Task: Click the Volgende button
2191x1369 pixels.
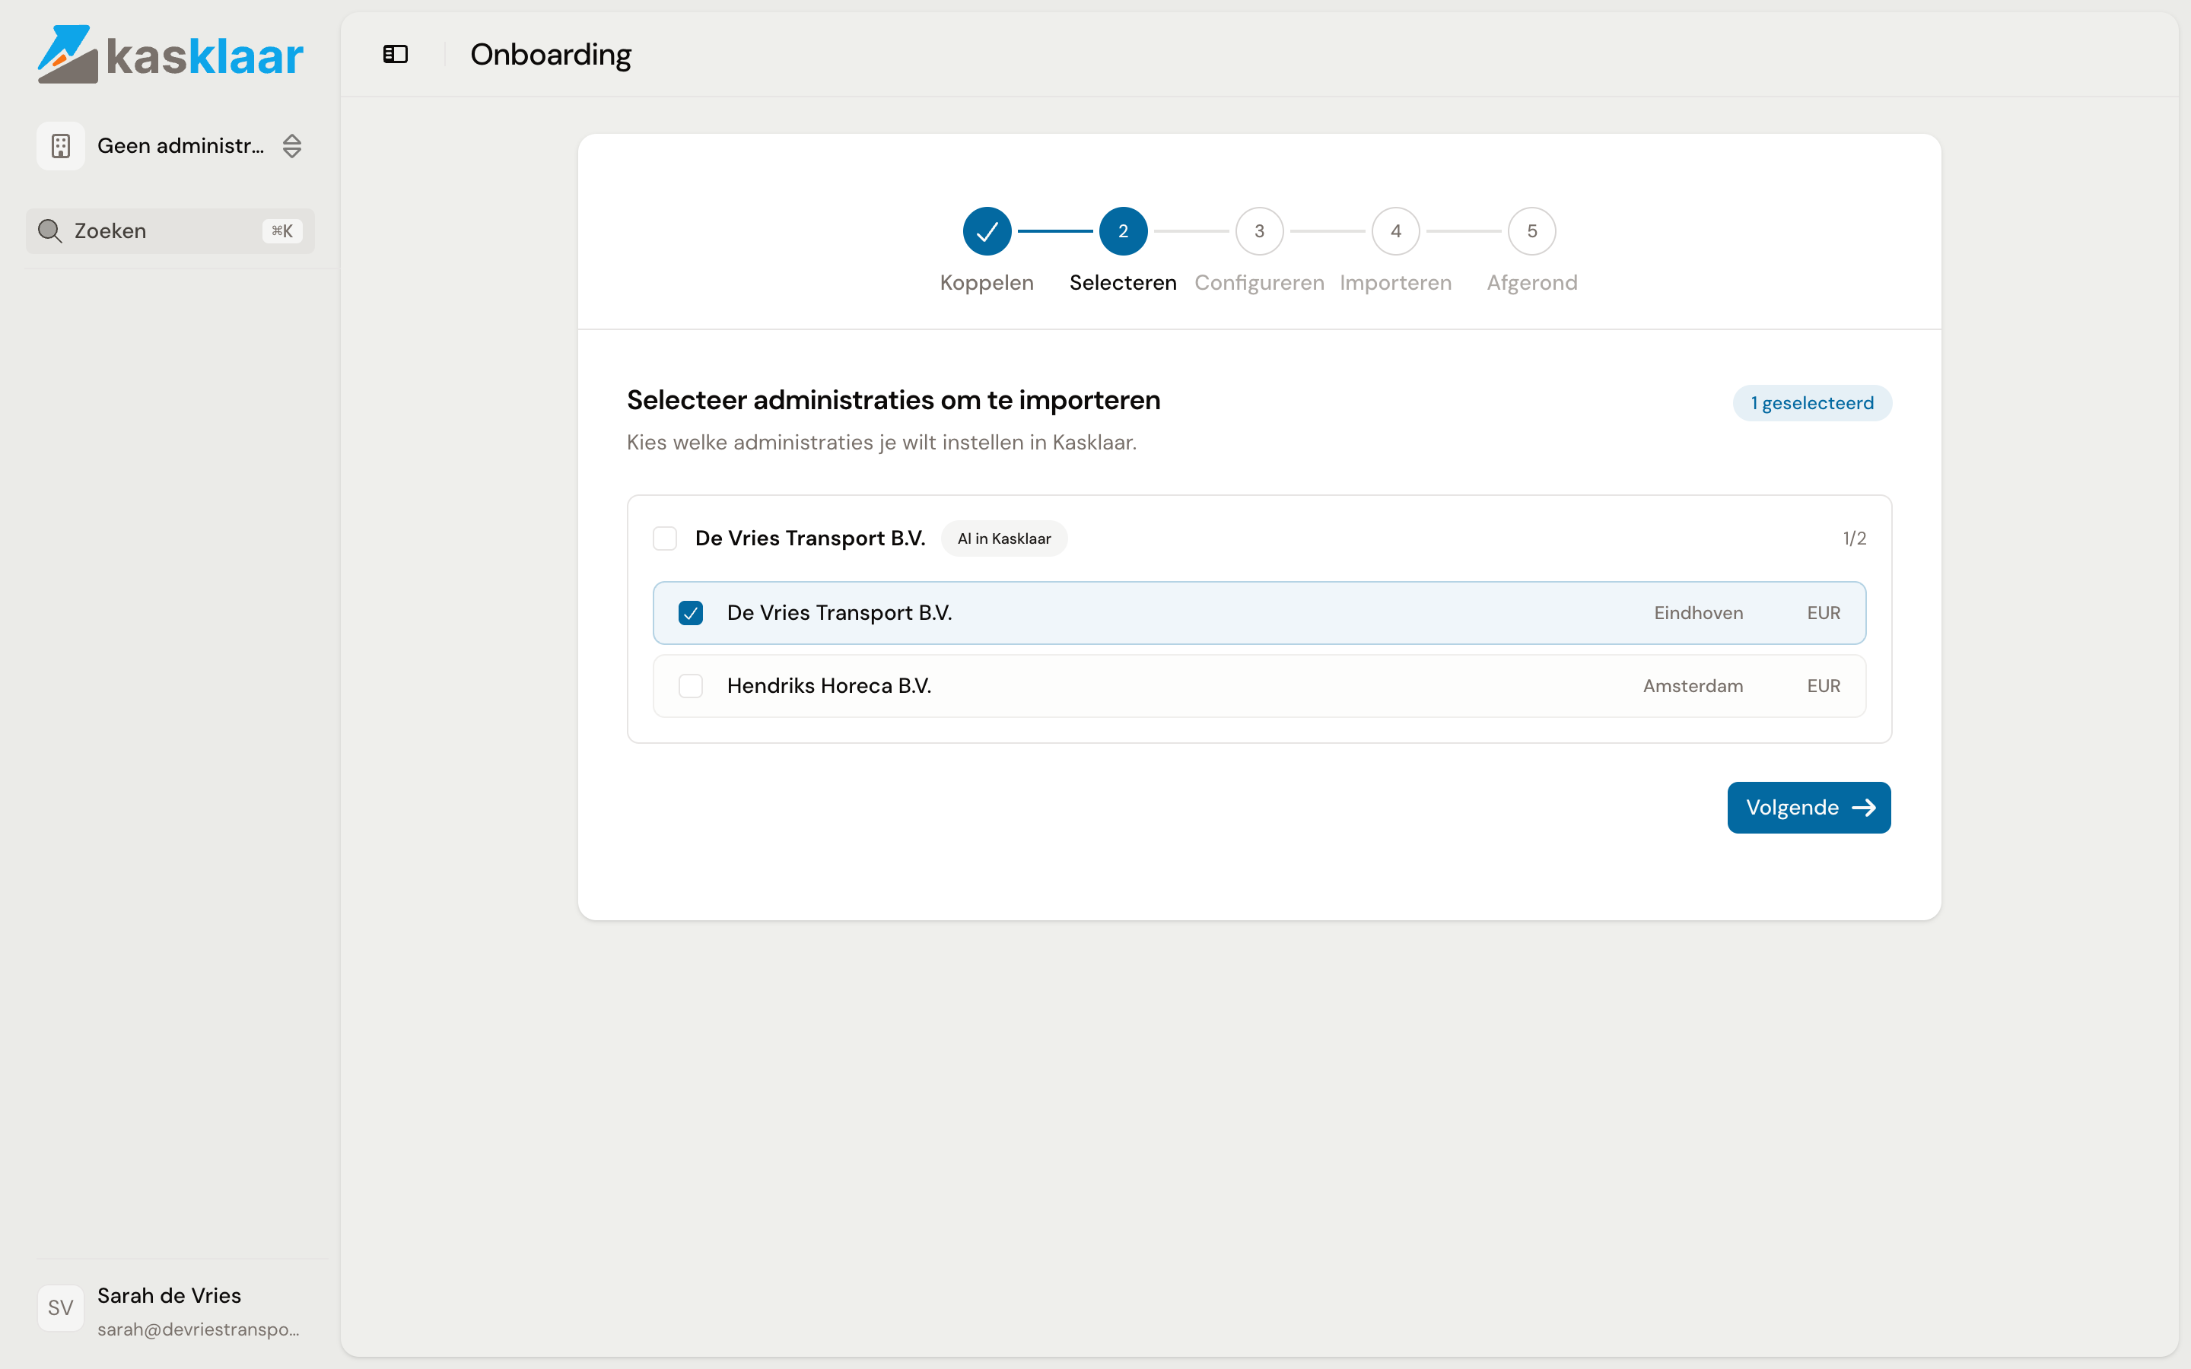Action: click(1809, 808)
